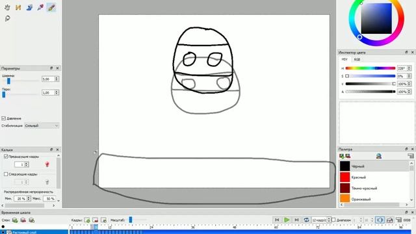Select the Polyline tool icon
Viewport: 416px width, 234px height.
coord(18,7)
